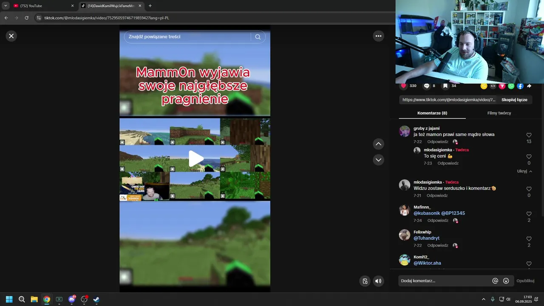This screenshot has width=544, height=306.
Task: Click the @kubasonik mention
Action: point(426,213)
